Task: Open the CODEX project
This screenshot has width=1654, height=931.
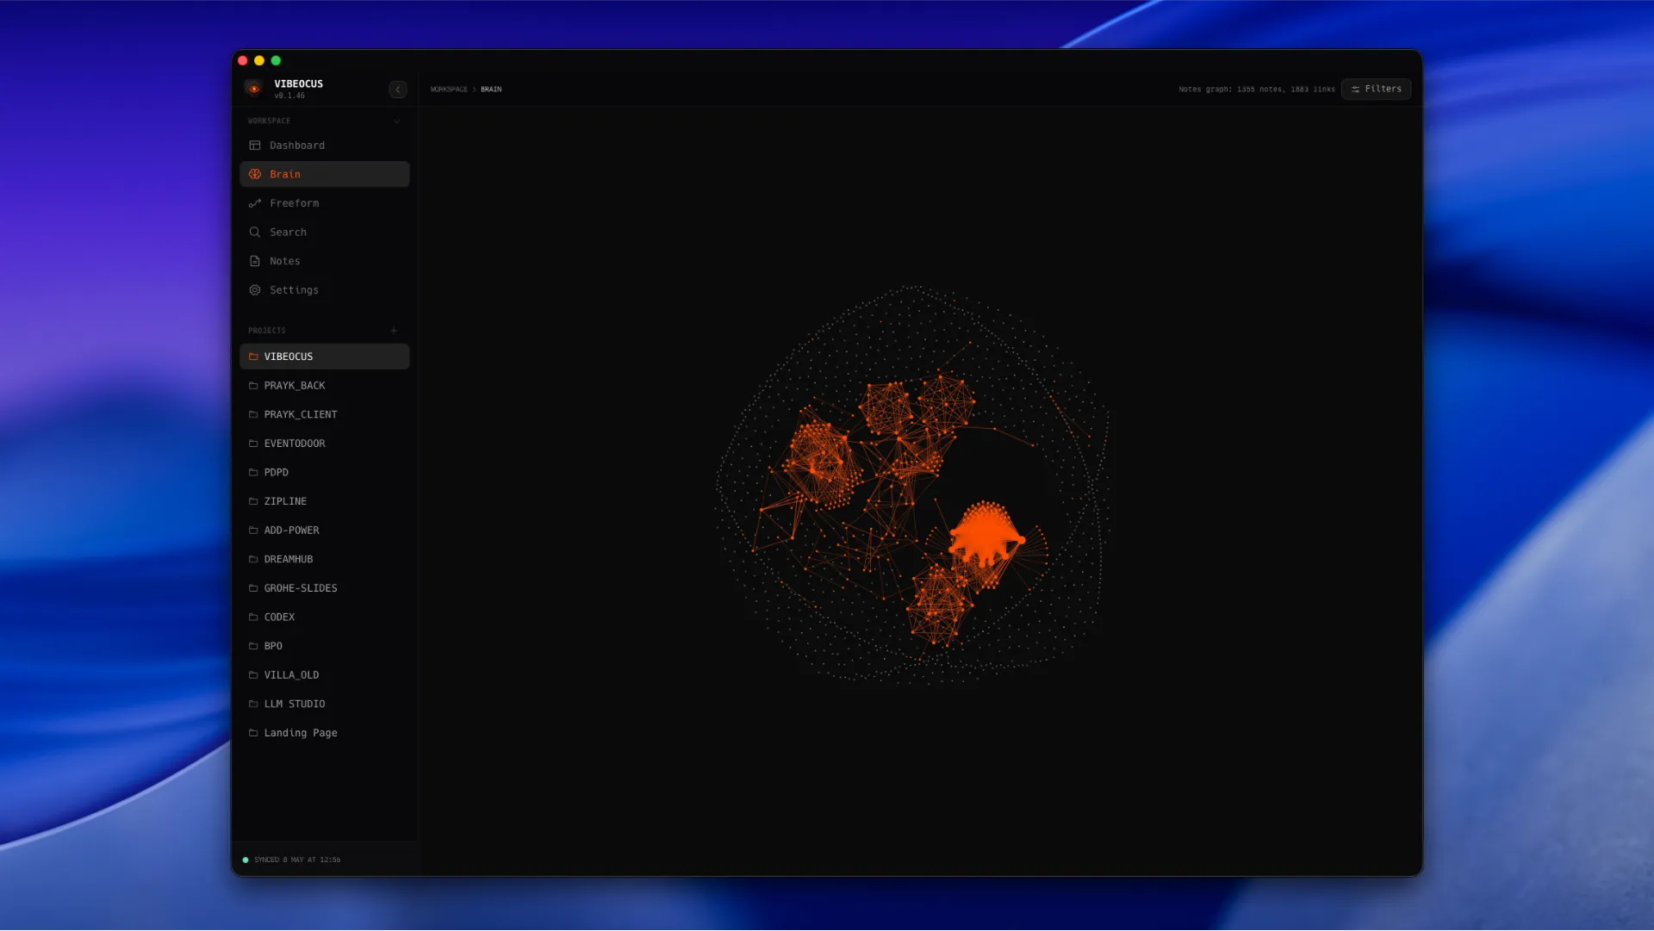Action: (325, 618)
